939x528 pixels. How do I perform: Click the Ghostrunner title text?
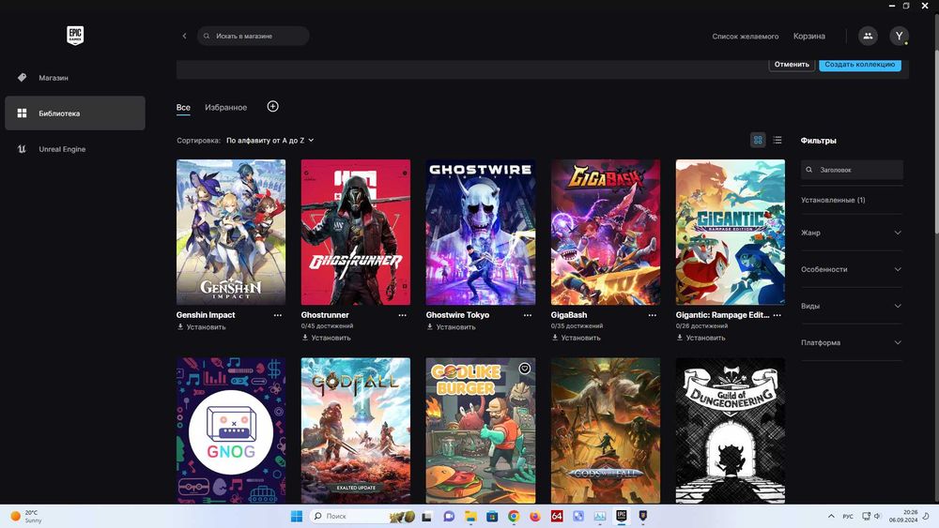pos(325,315)
